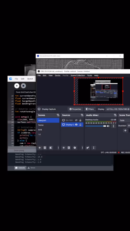This screenshot has width=130, height=231.
Task: Unlock the Display Capture source lock
Action: click(x=80, y=125)
